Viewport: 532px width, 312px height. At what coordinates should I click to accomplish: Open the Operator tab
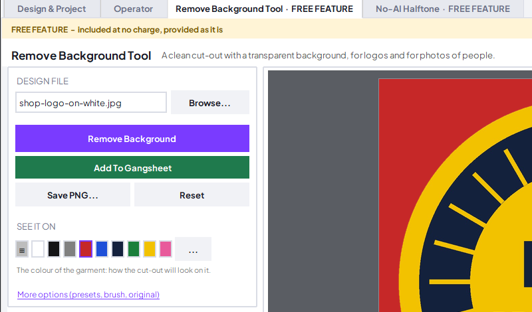pos(134,9)
